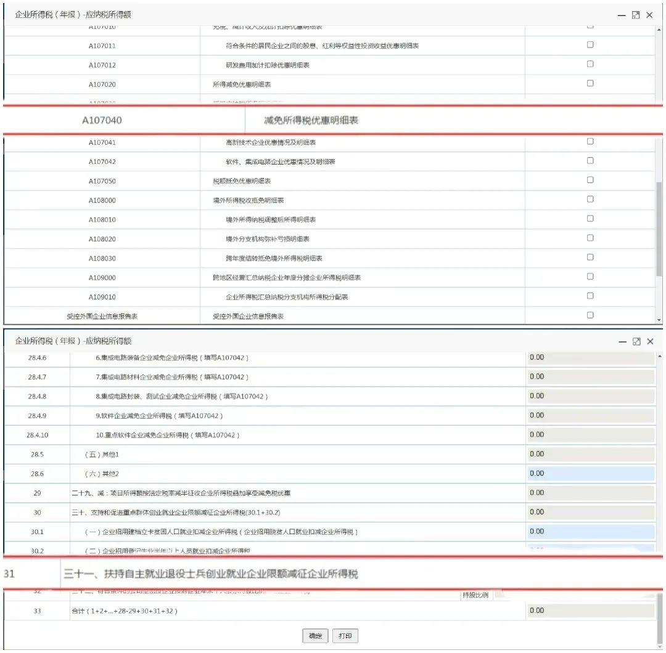Click the "持股比例" label
This screenshot has height=653, width=666.
point(475,595)
